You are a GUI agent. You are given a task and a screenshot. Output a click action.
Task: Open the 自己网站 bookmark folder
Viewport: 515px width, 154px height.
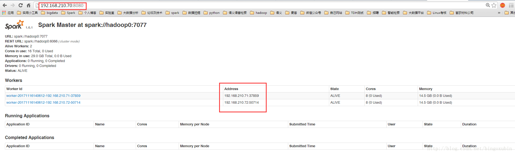click(333, 13)
